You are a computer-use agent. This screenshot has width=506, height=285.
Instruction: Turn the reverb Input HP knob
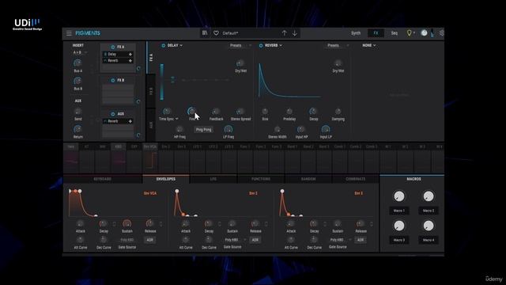301,130
